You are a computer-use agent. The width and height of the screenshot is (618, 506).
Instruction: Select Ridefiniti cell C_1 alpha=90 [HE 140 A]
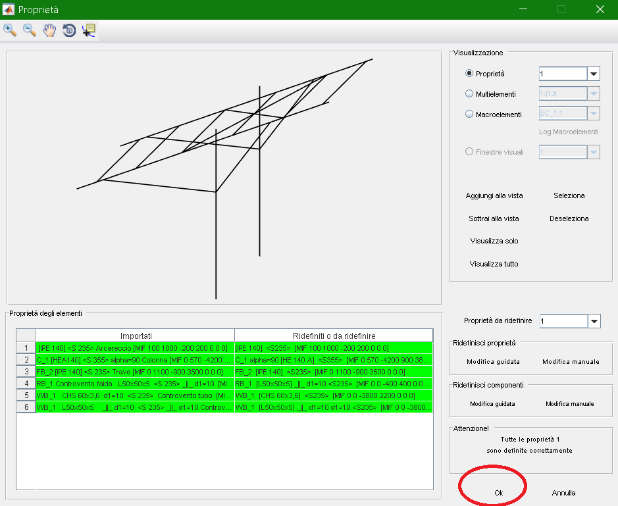pyautogui.click(x=334, y=360)
